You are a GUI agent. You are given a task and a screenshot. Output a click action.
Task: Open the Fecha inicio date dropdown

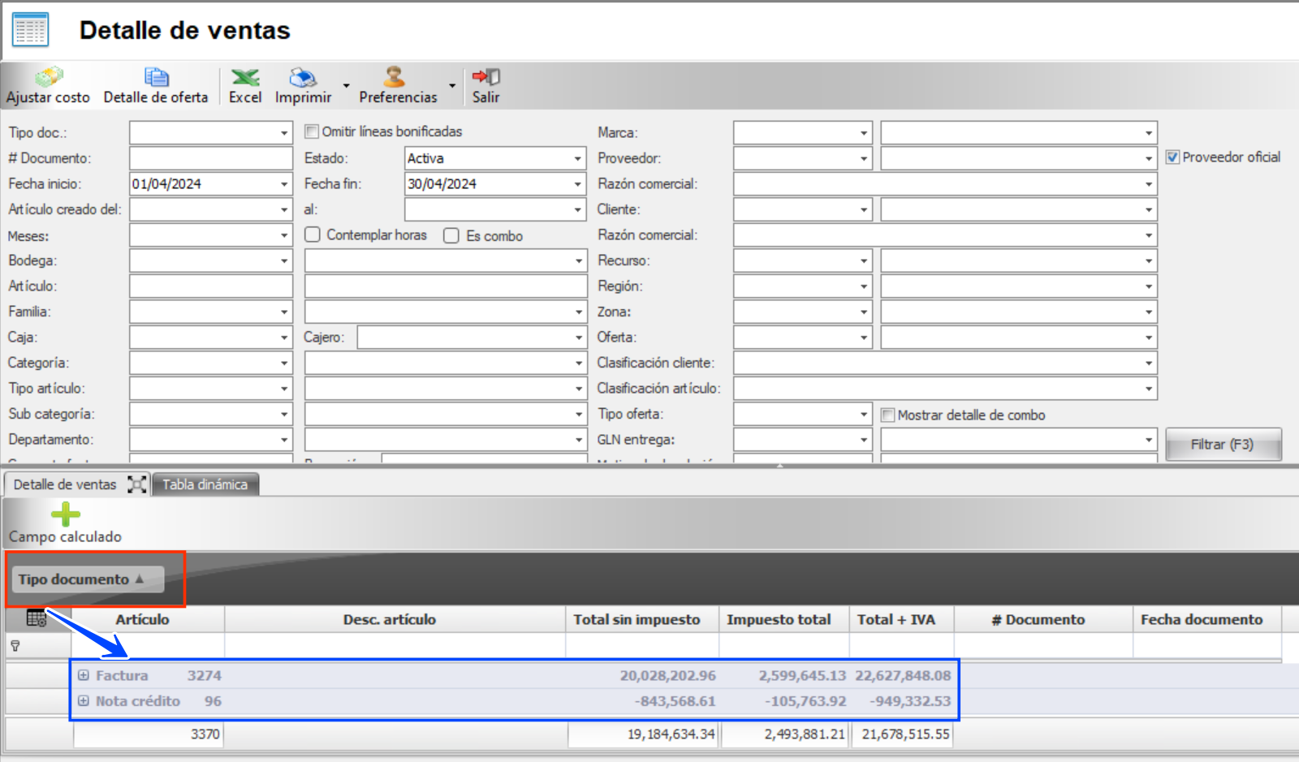tap(283, 184)
